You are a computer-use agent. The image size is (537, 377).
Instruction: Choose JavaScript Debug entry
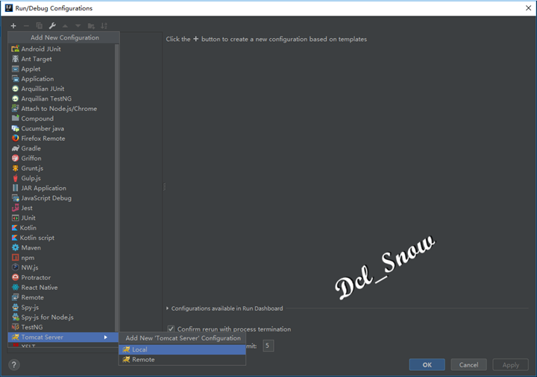tap(62, 197)
